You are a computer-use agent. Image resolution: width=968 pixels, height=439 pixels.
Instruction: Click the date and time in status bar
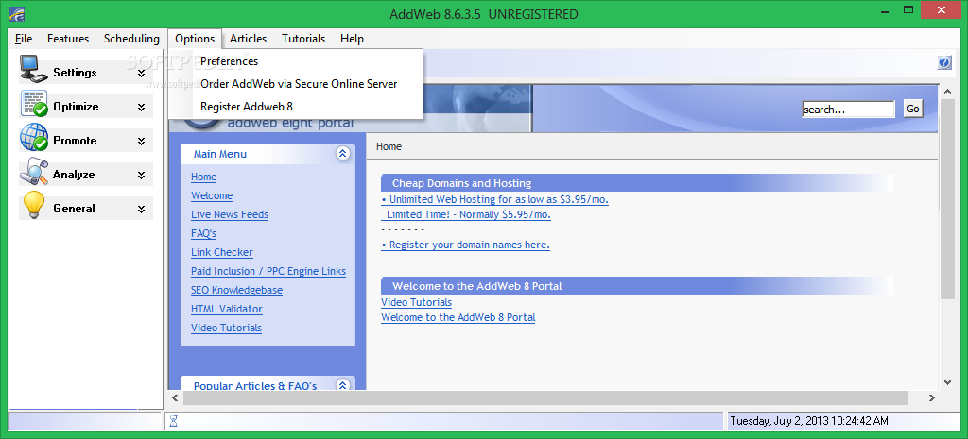(809, 421)
